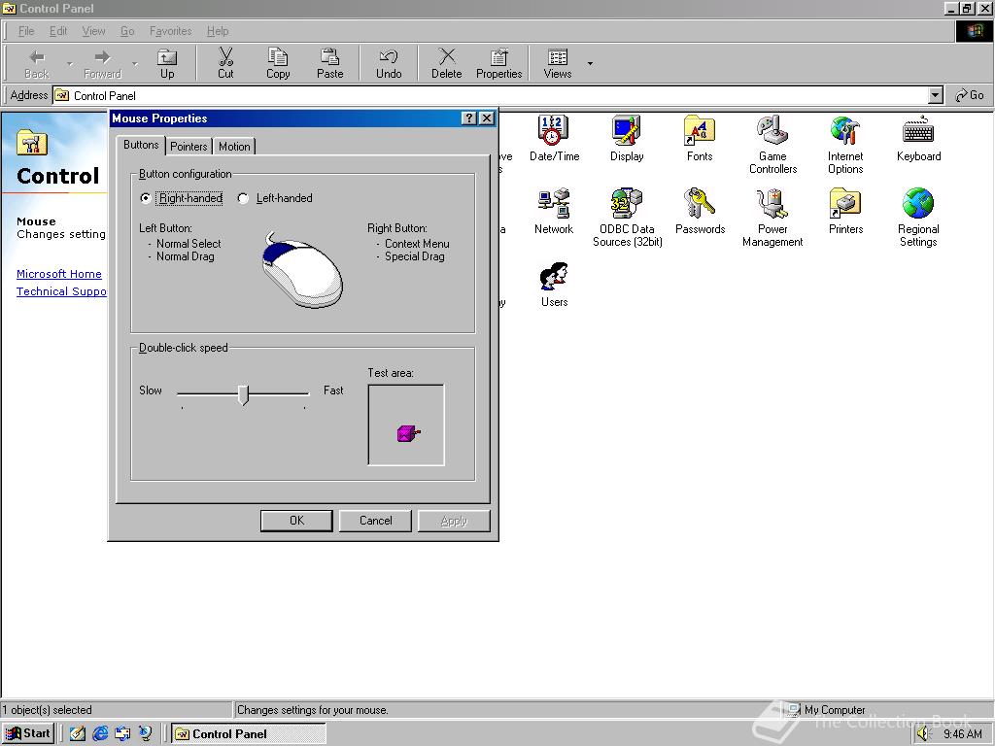Screen dimensions: 995x746
Task: Open Back history dropdown arrow
Action: coord(69,63)
